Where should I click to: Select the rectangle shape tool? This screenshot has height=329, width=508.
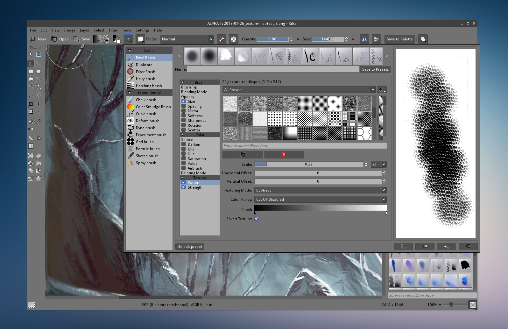[x=31, y=72]
